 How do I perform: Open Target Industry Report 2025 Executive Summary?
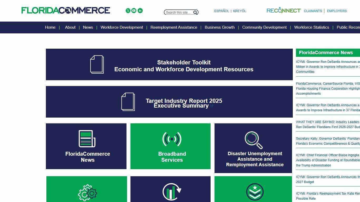[184, 103]
